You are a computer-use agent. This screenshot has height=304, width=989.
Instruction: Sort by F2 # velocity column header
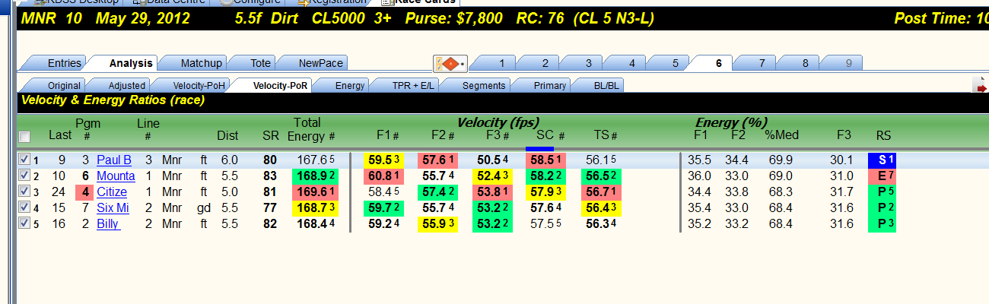tap(442, 136)
